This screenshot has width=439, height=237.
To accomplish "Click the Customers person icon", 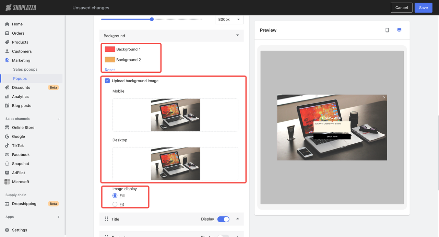I will pyautogui.click(x=7, y=51).
